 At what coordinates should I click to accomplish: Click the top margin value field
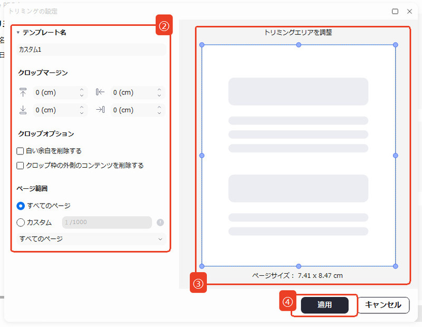pyautogui.click(x=55, y=92)
